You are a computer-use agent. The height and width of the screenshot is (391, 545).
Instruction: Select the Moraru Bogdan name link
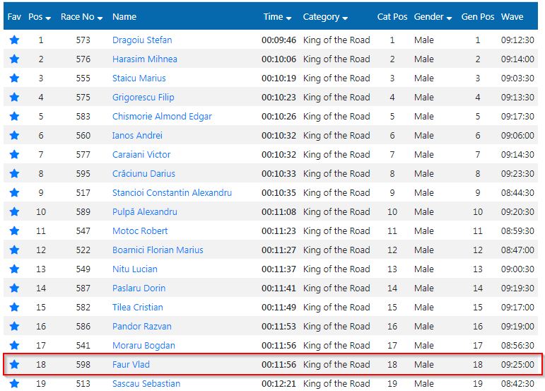[143, 346]
